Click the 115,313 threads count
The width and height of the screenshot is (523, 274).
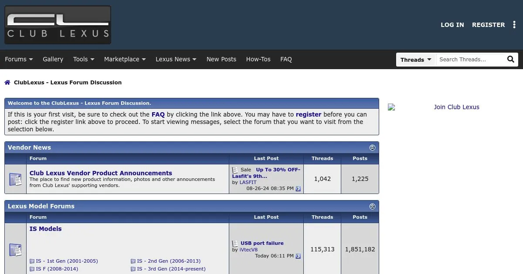323,250
